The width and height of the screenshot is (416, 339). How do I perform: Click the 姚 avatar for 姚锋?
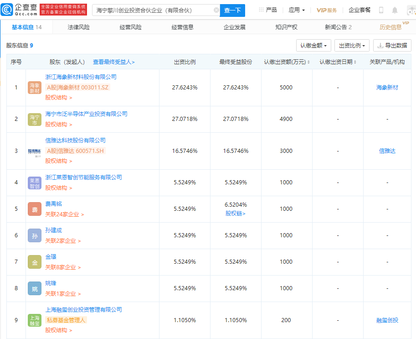pyautogui.click(x=35, y=288)
